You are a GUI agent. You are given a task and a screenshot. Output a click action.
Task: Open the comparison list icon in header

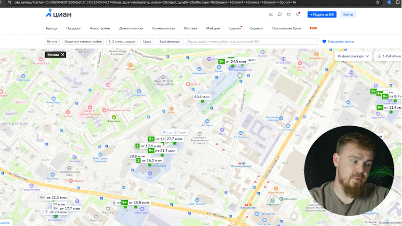pyautogui.click(x=271, y=15)
